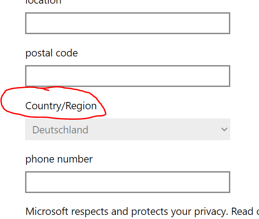Focus the location text field
259x219 pixels.
pos(128,23)
